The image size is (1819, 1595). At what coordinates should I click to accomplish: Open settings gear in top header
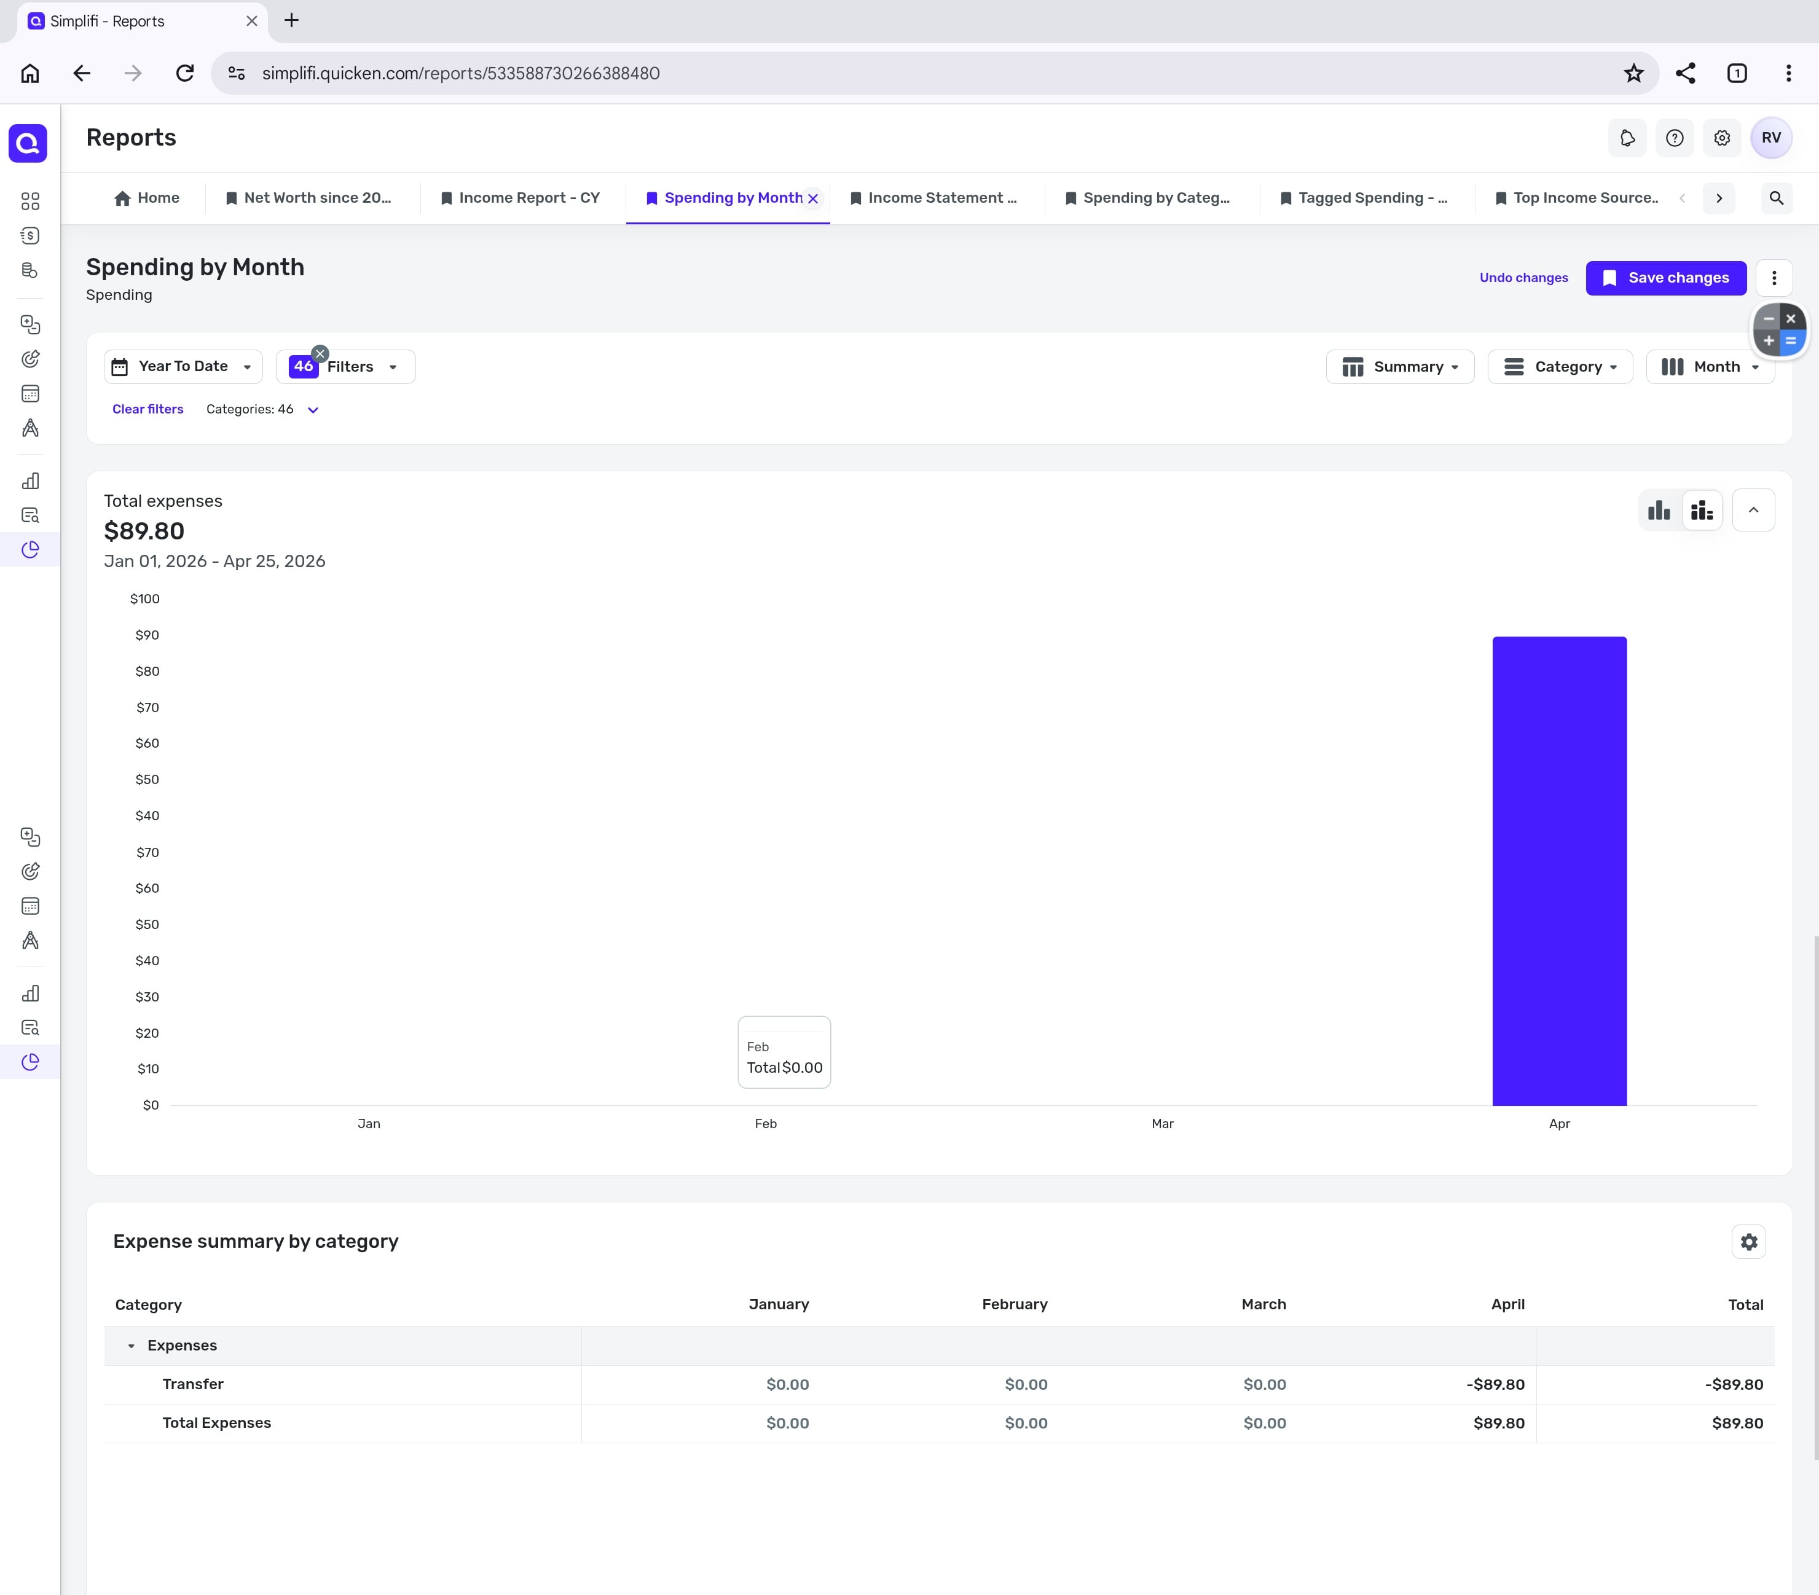point(1721,138)
